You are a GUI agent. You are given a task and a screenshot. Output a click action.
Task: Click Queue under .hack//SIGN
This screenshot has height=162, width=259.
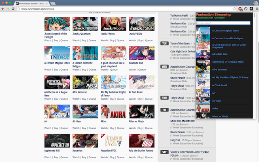tap(149, 40)
